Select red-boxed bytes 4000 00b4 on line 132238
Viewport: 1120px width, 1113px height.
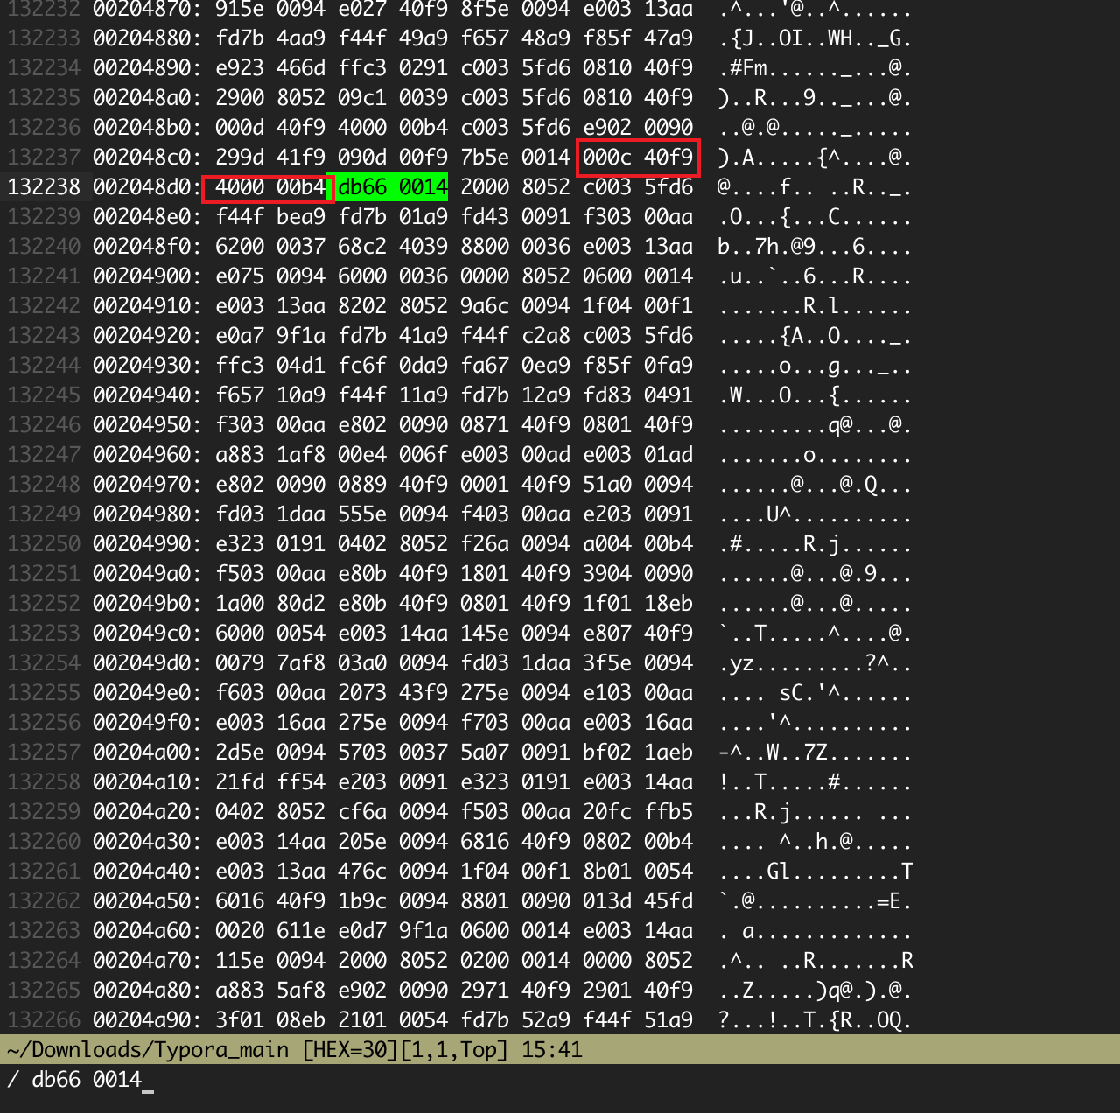click(x=269, y=187)
